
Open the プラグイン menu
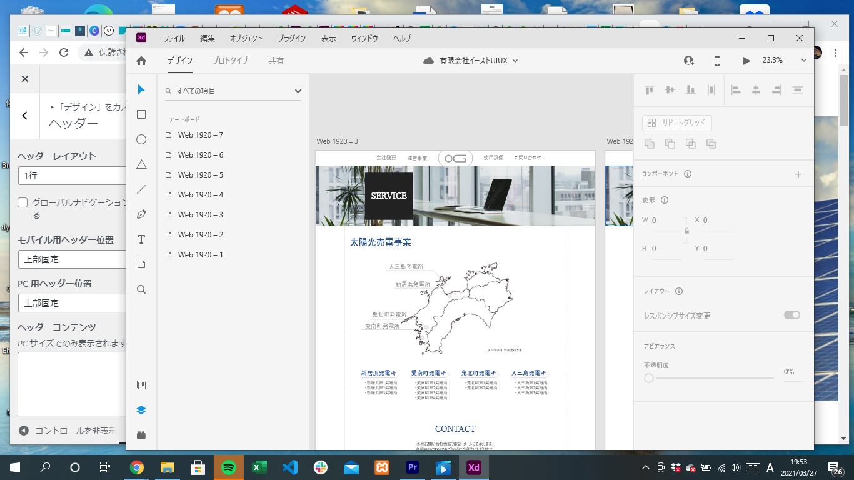292,38
